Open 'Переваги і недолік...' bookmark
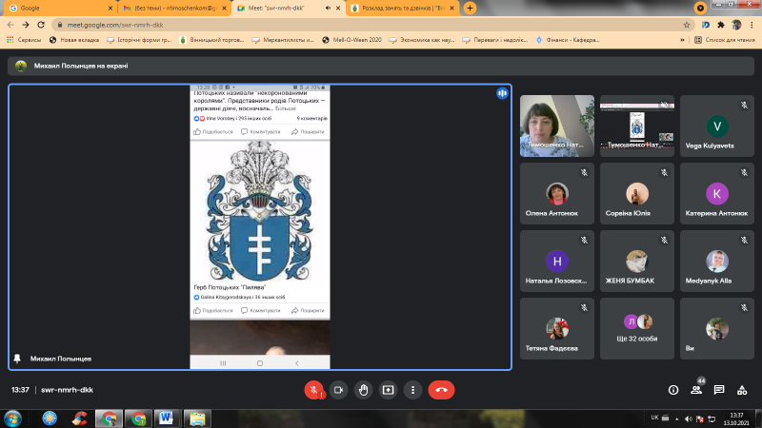This screenshot has height=428, width=762. [x=495, y=40]
